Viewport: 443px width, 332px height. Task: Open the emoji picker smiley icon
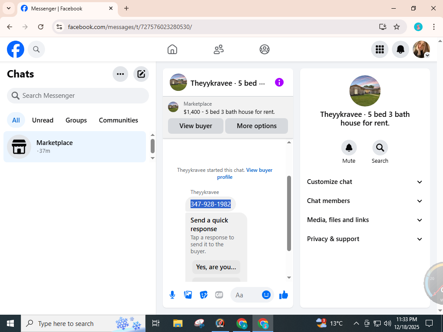click(x=266, y=295)
